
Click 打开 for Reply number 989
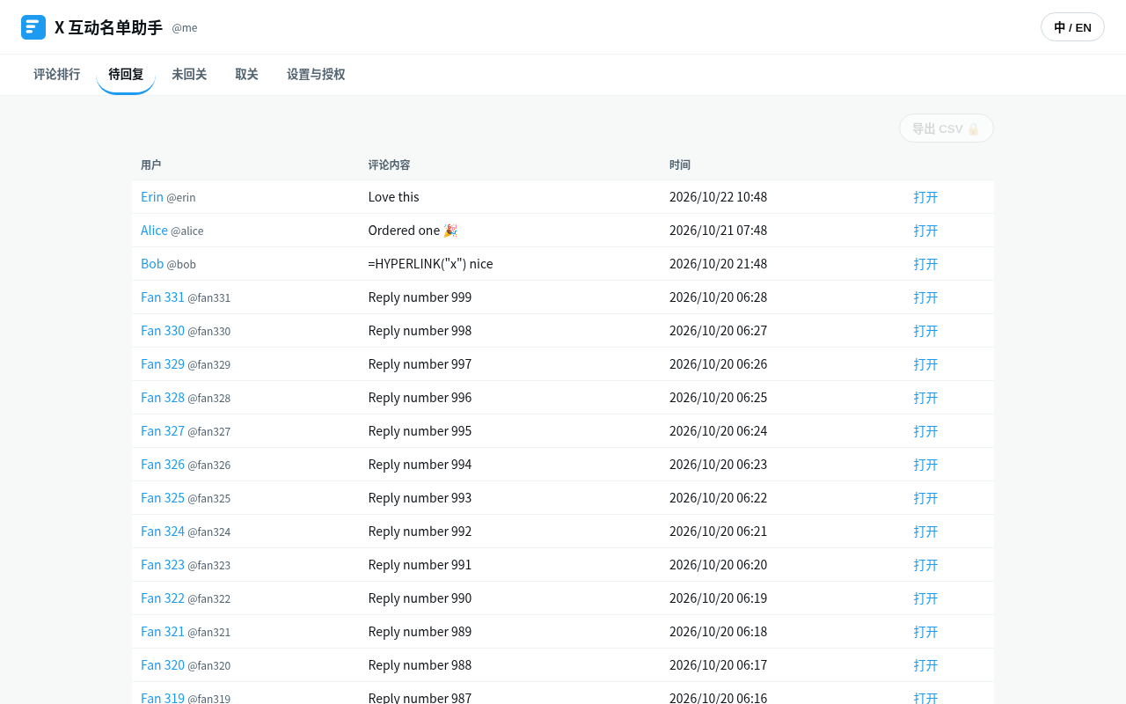pyautogui.click(x=925, y=632)
